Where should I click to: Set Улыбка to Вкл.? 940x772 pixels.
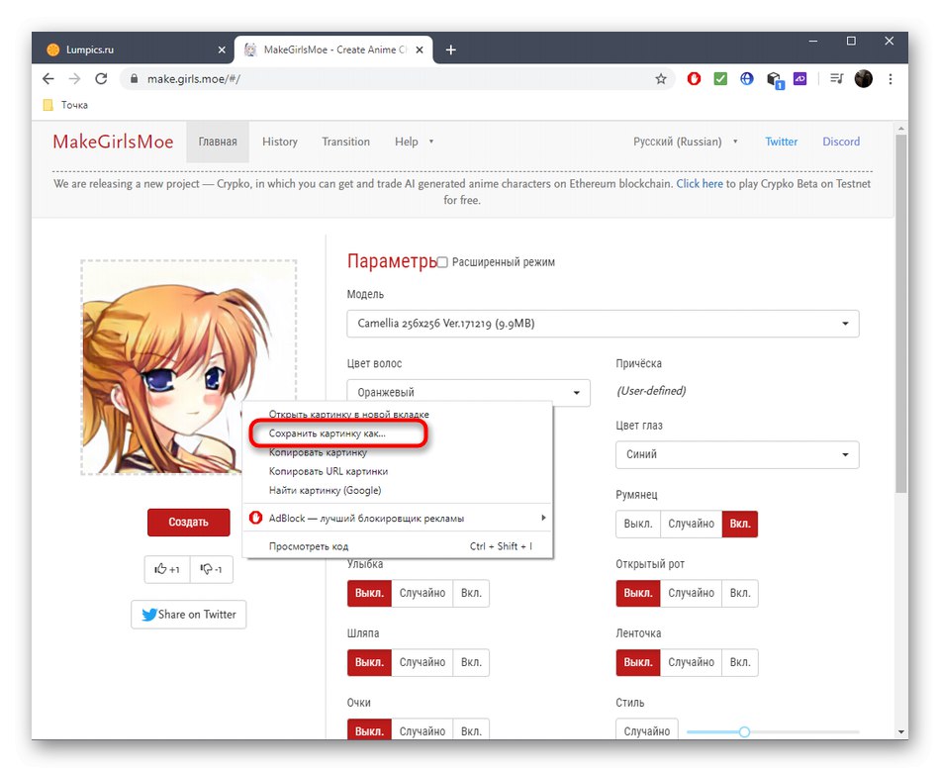471,593
